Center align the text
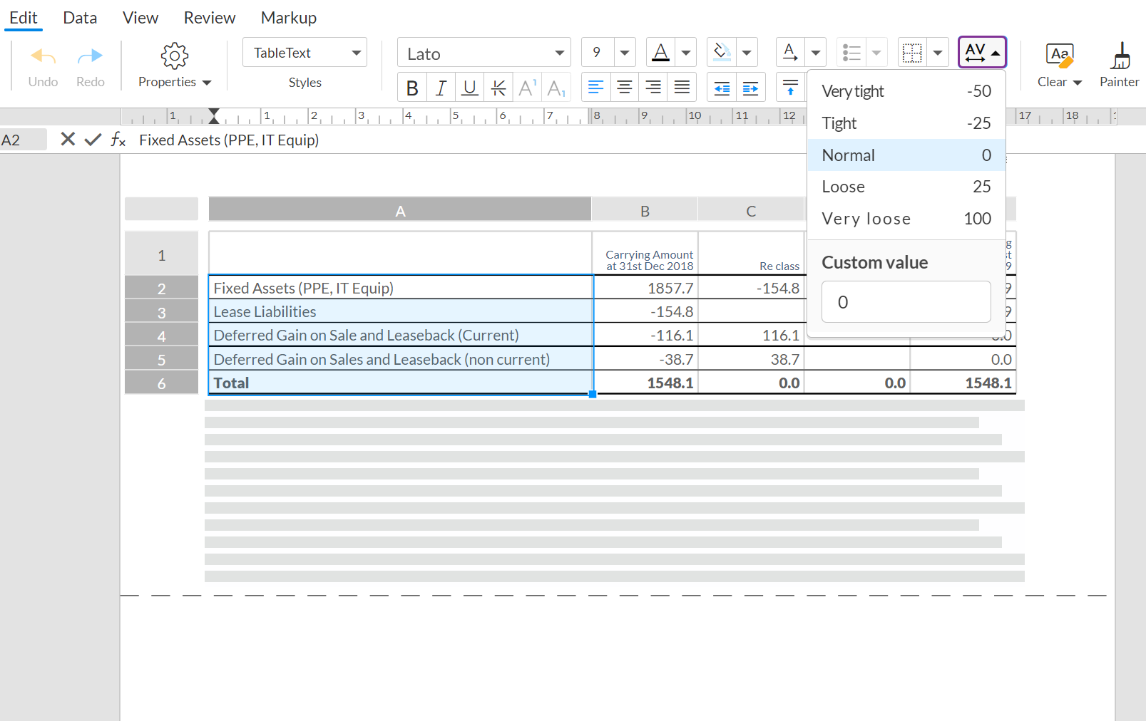 click(625, 88)
